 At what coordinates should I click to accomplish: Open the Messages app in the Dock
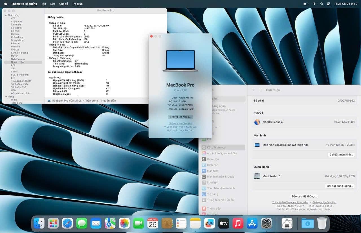click(82, 223)
